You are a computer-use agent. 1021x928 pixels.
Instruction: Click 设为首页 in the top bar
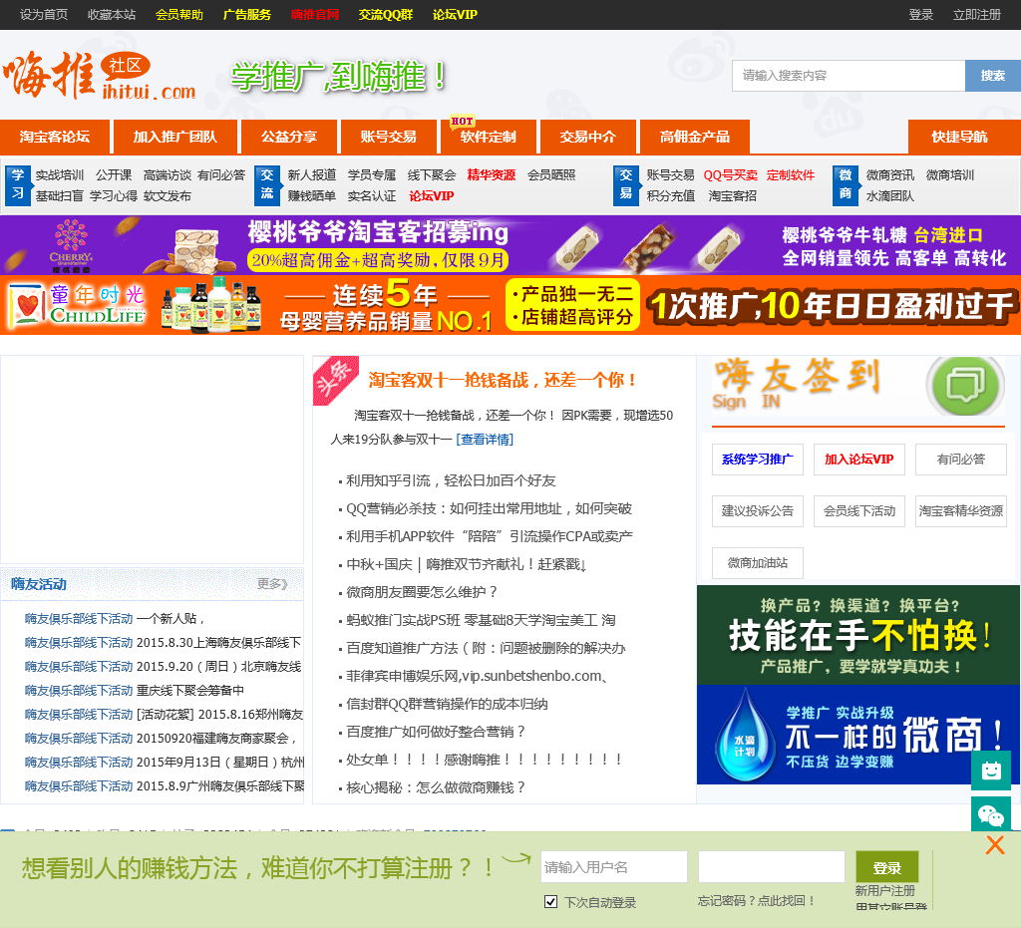(44, 14)
